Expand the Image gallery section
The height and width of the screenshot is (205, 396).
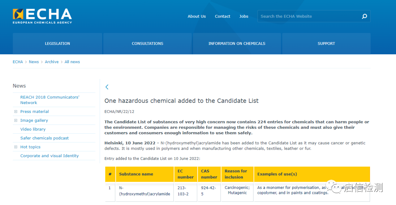click(16, 120)
